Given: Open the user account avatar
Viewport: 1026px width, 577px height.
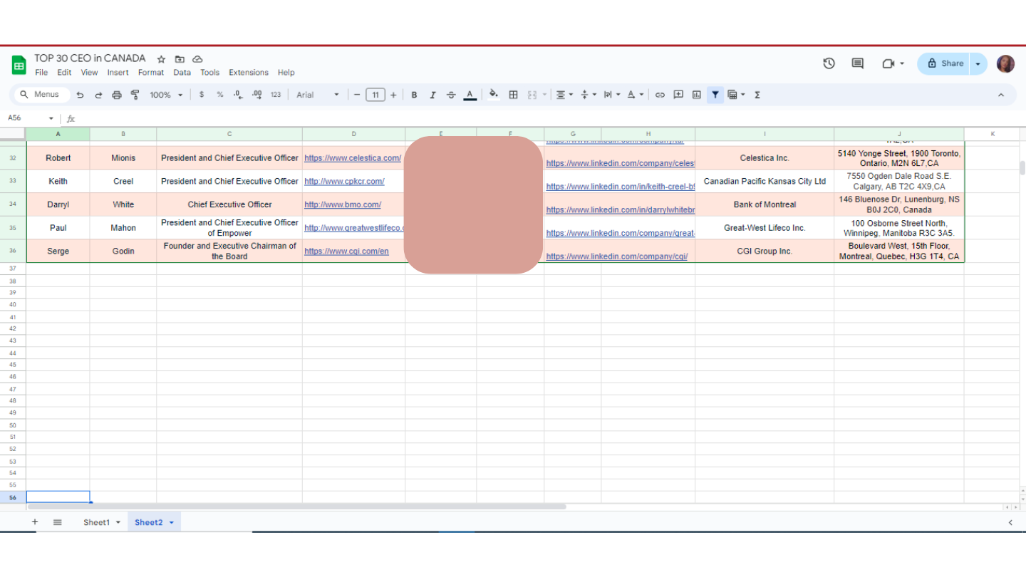Looking at the screenshot, I should [1005, 63].
